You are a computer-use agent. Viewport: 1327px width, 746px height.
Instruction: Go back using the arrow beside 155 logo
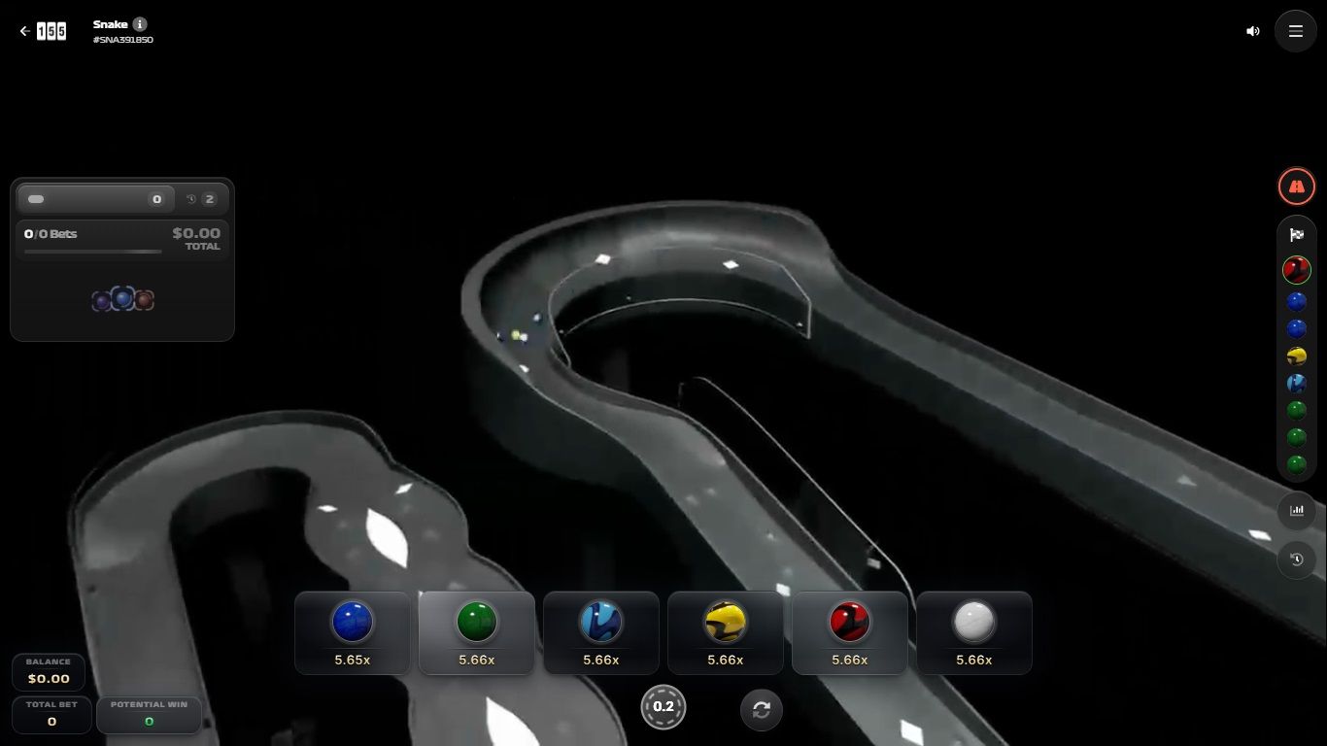tap(24, 31)
